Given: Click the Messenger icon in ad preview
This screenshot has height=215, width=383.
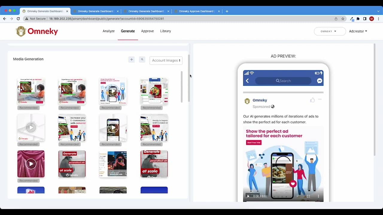Looking at the screenshot, I should 319,81.
